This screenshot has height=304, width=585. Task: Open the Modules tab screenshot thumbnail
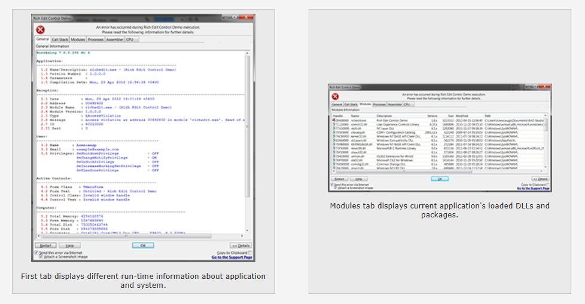(x=440, y=138)
